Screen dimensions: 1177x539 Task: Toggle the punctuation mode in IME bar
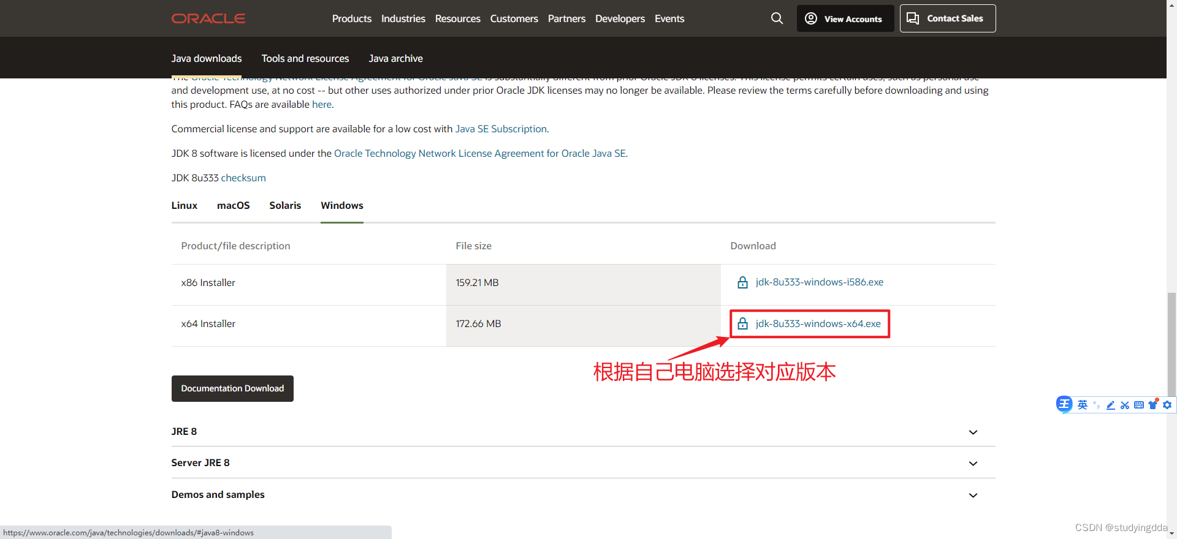pyautogui.click(x=1097, y=405)
